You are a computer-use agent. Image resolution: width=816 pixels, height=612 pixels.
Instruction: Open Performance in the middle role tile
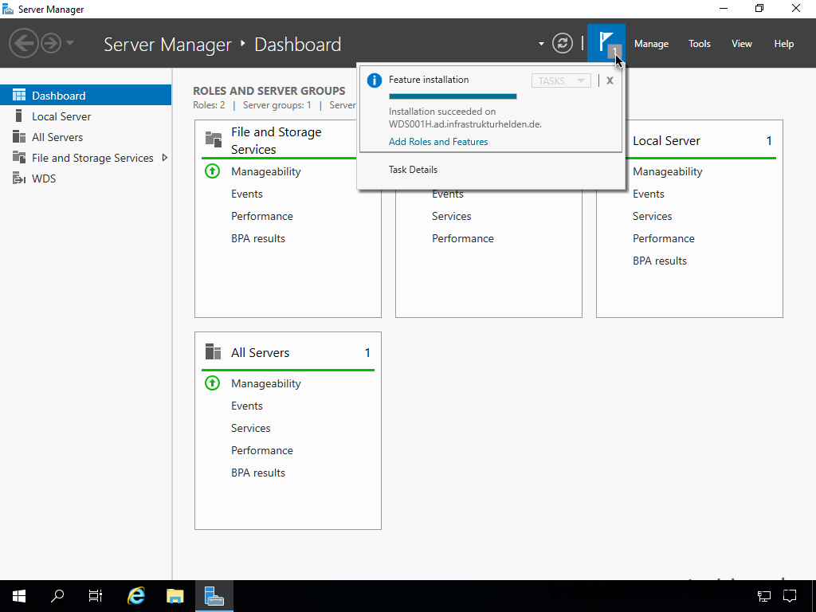pyautogui.click(x=463, y=238)
